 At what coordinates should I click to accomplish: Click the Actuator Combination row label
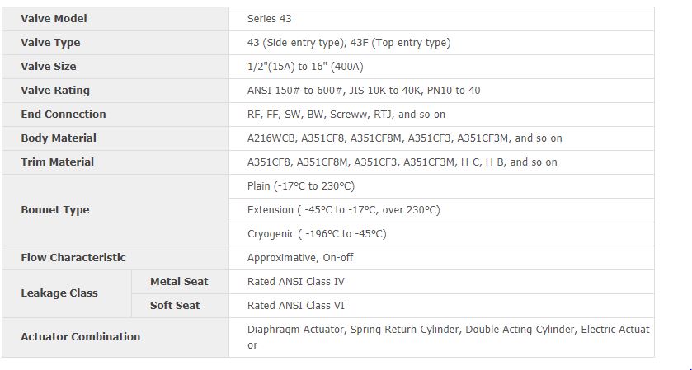pyautogui.click(x=81, y=336)
